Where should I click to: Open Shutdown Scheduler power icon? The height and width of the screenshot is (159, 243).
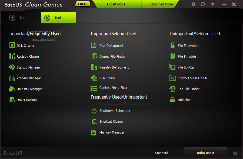(94, 111)
